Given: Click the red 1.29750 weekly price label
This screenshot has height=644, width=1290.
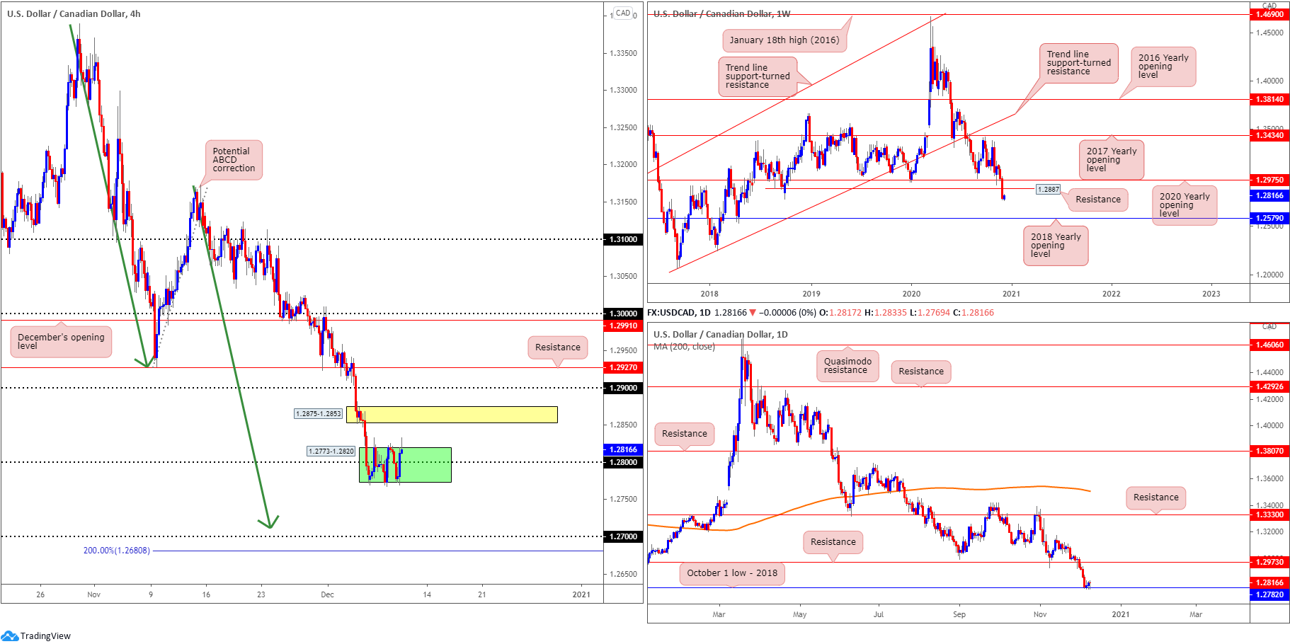Looking at the screenshot, I should 1269,180.
